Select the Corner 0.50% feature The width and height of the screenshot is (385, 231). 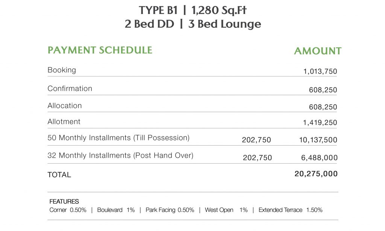point(68,210)
